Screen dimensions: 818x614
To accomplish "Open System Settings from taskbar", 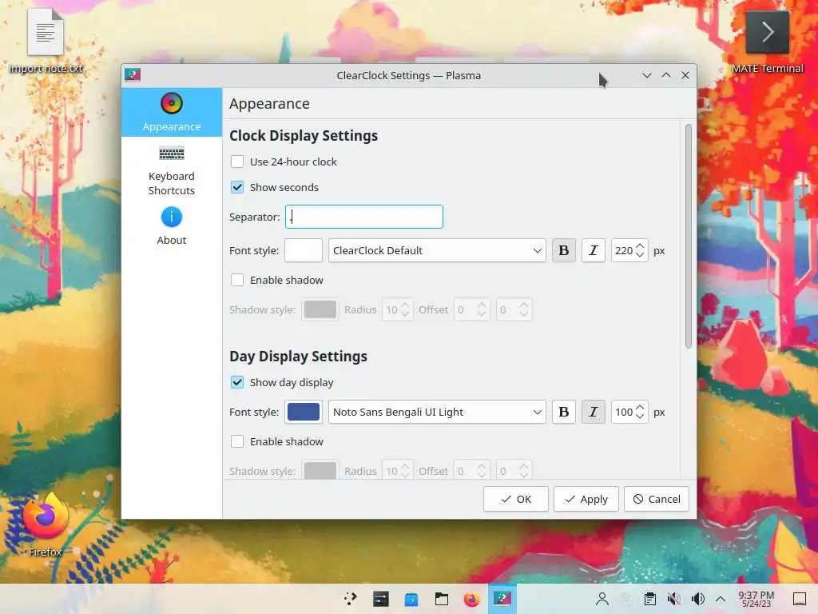I will click(x=381, y=599).
